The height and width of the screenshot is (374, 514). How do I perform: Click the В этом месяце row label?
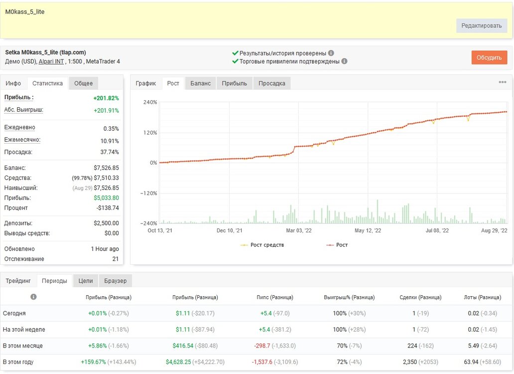(22, 346)
